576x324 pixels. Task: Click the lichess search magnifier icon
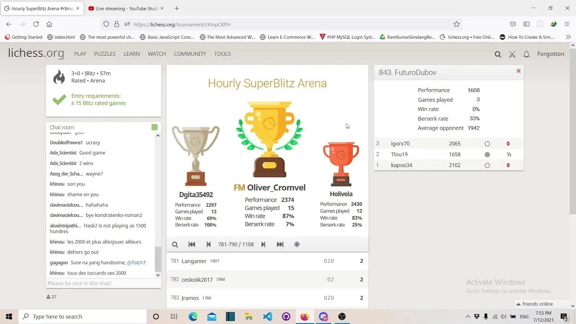498,54
